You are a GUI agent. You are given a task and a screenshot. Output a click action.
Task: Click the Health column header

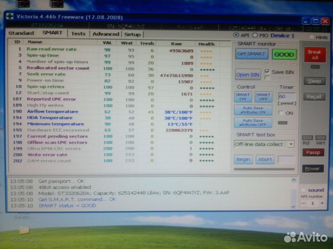pyautogui.click(x=206, y=44)
